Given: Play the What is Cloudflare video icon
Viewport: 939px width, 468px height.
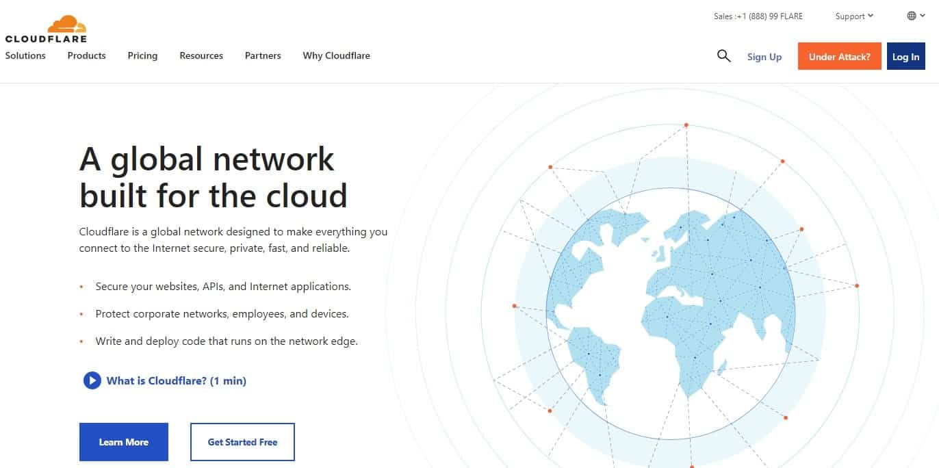Looking at the screenshot, I should point(92,380).
